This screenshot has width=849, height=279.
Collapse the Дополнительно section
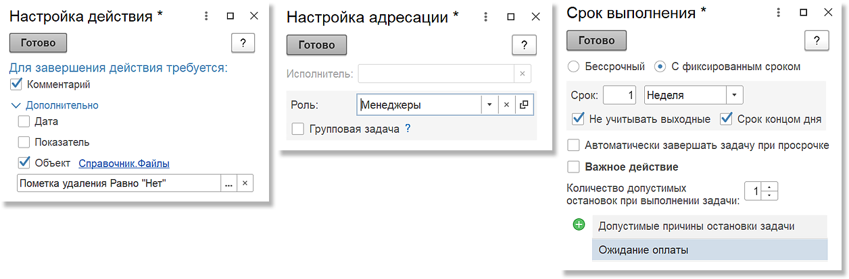[55, 105]
